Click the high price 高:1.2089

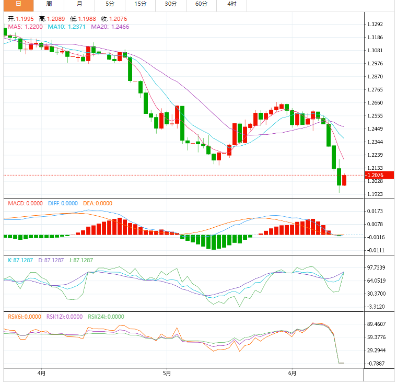tap(52, 19)
